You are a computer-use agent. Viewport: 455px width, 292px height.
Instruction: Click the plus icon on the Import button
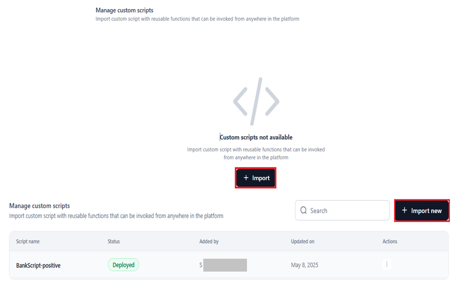click(246, 178)
